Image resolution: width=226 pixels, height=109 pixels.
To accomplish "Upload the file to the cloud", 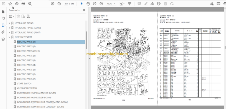I will [17, 4].
